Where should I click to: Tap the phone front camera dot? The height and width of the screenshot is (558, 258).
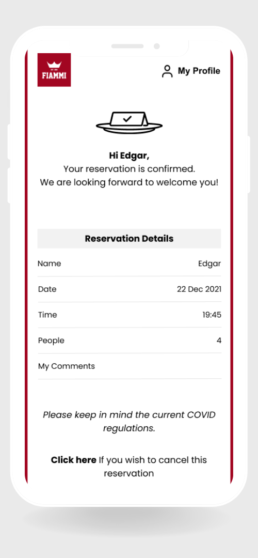tap(157, 47)
